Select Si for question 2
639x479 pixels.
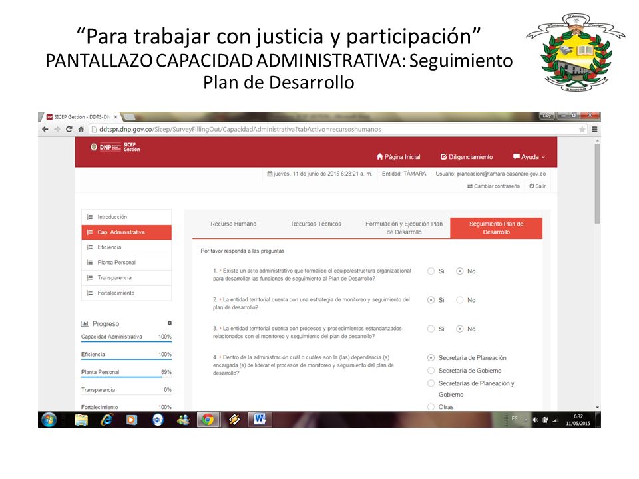[x=431, y=300]
